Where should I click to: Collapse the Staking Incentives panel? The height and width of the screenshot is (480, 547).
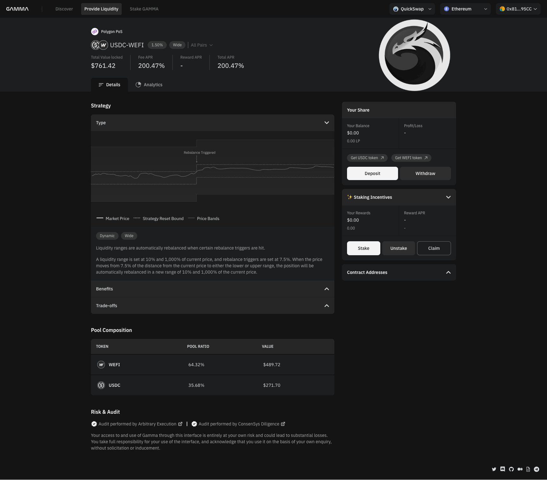(x=399, y=197)
